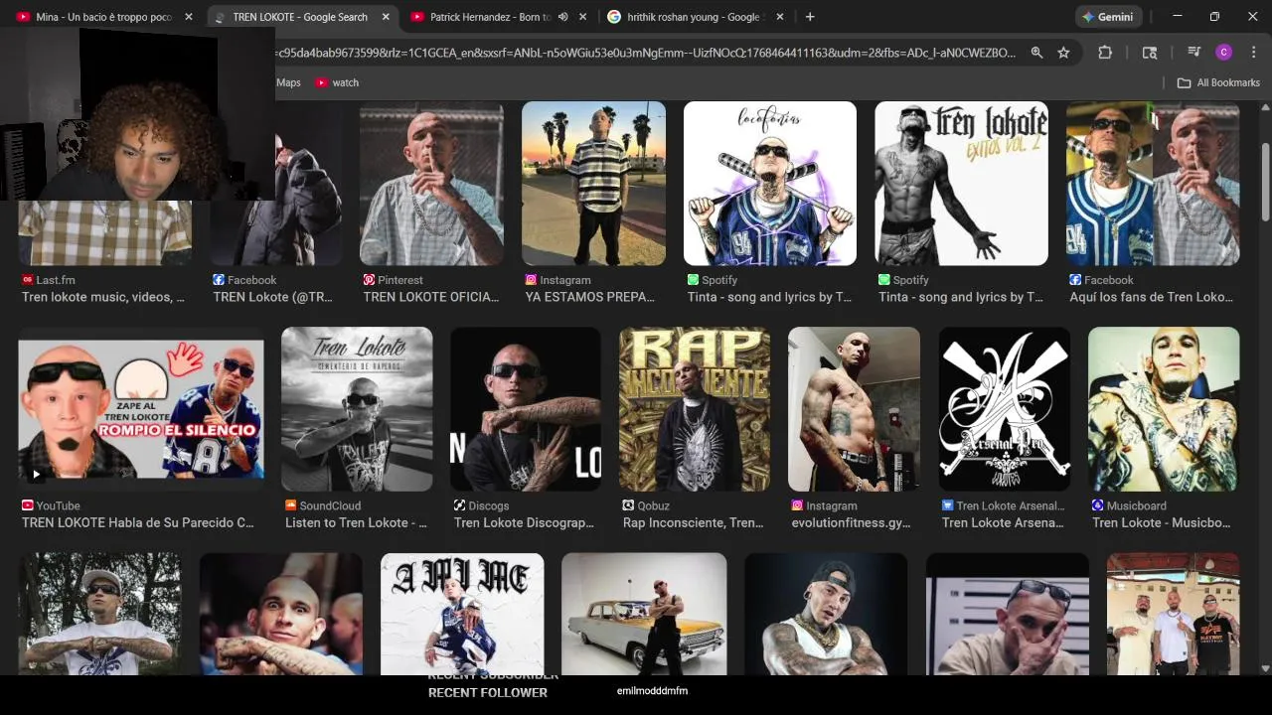Open A MI ME album cover image
1272x715 pixels.
[462, 614]
